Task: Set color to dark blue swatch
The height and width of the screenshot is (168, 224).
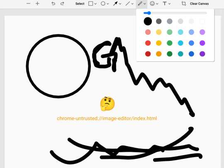Action: (x=191, y=54)
